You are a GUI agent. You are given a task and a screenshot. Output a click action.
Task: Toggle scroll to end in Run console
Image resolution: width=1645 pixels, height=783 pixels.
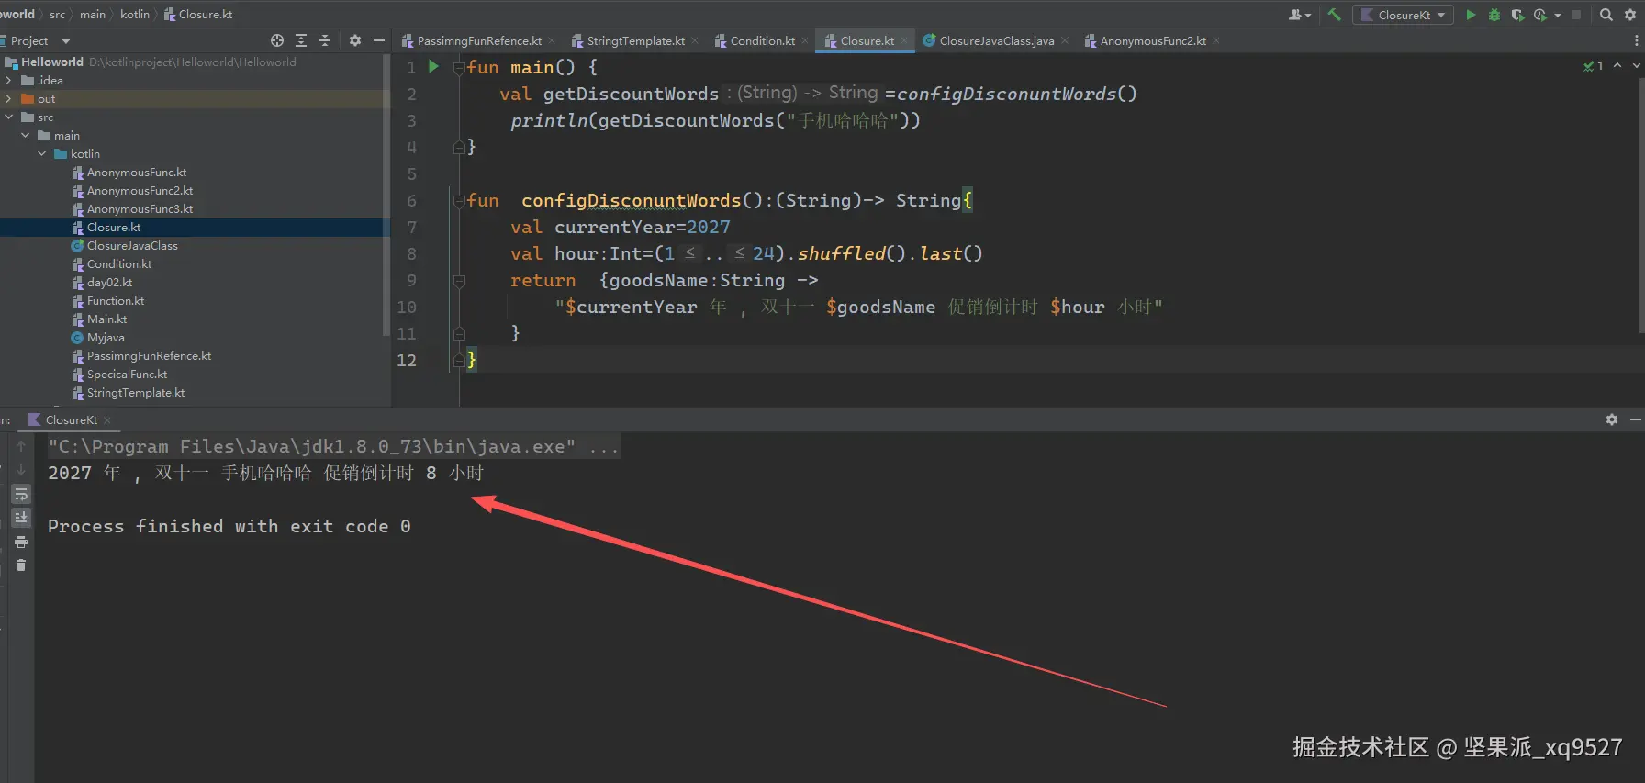21,518
